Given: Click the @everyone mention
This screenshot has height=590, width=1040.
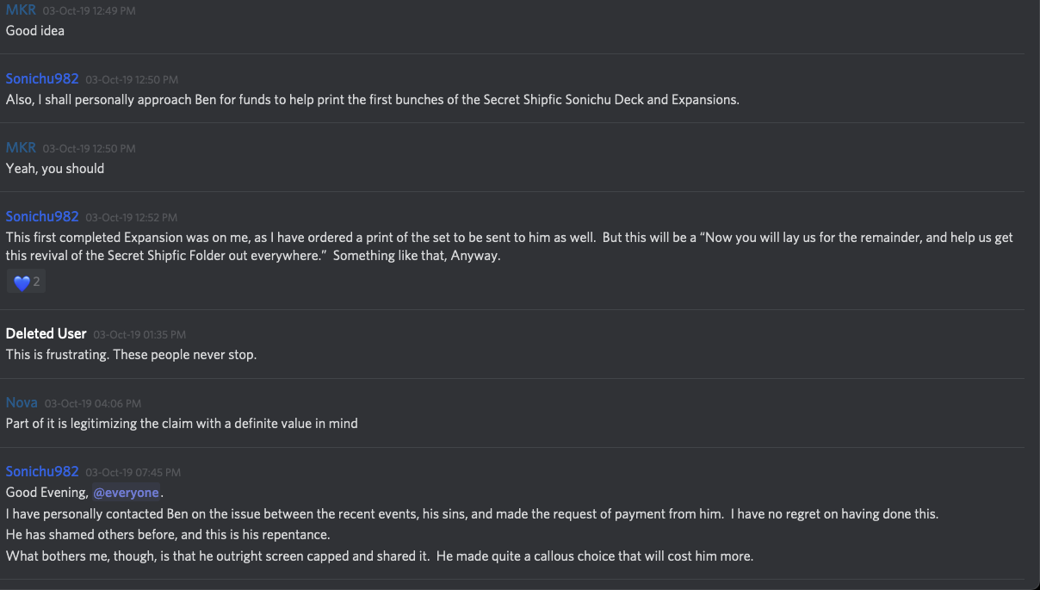Looking at the screenshot, I should pos(126,493).
